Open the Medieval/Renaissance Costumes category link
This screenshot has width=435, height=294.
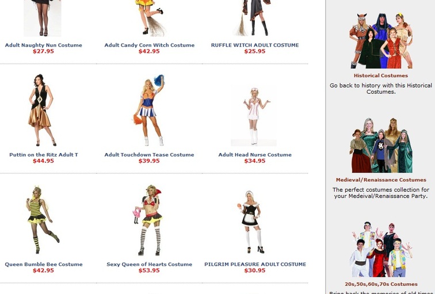pyautogui.click(x=381, y=180)
